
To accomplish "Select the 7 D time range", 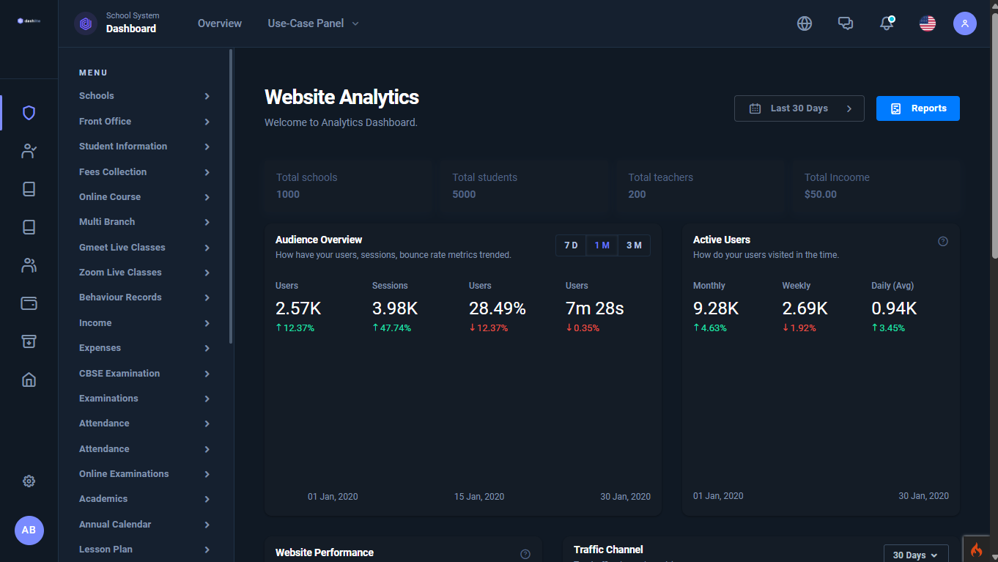I will coord(571,245).
